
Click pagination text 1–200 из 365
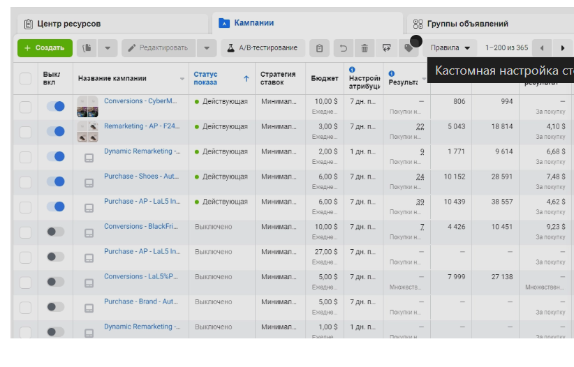pyautogui.click(x=507, y=48)
